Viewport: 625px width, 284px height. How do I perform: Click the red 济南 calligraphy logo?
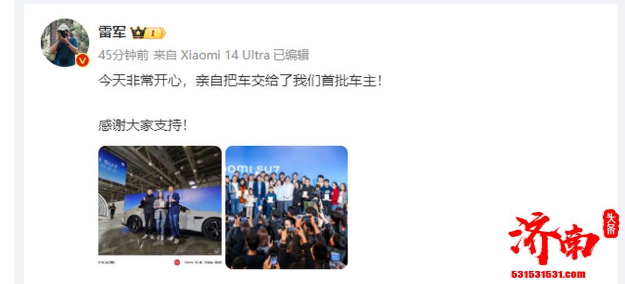click(554, 238)
